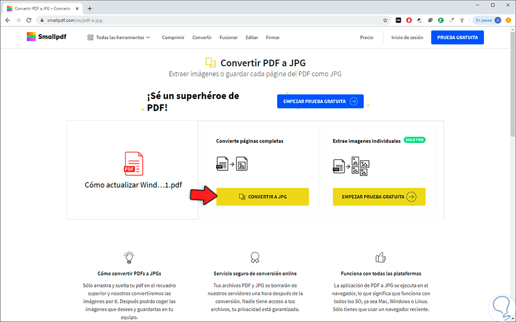The image size is (516, 322).
Task: Click EMPEZAR PRUEBA GRATUITA blue banner button
Action: [x=320, y=102]
